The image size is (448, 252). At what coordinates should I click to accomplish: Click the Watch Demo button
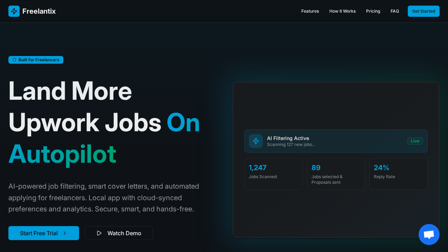[119, 233]
